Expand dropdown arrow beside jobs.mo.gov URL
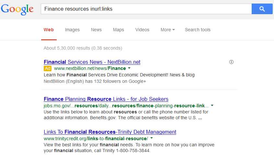Screen dimensions: 274x155 coord(212,105)
